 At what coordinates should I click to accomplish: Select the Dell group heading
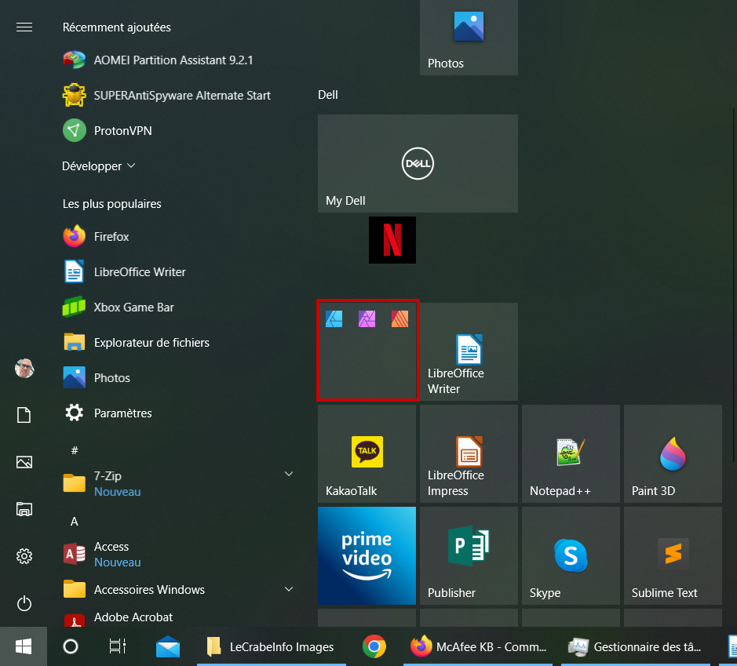pos(327,95)
